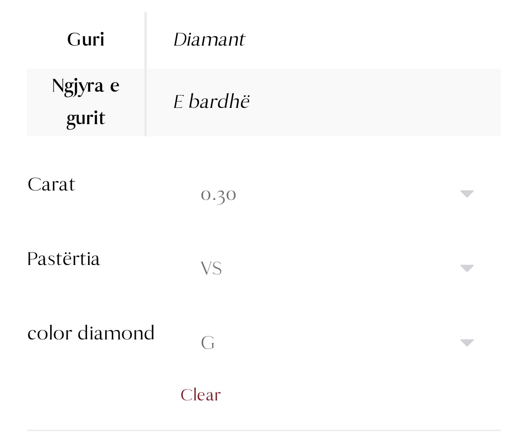The height and width of the screenshot is (432, 528).
Task: Click the E bardhë value cell
Action: [x=212, y=102]
